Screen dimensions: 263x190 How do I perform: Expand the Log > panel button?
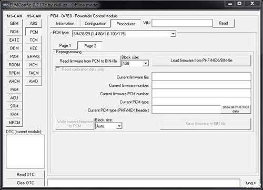tap(250, 183)
